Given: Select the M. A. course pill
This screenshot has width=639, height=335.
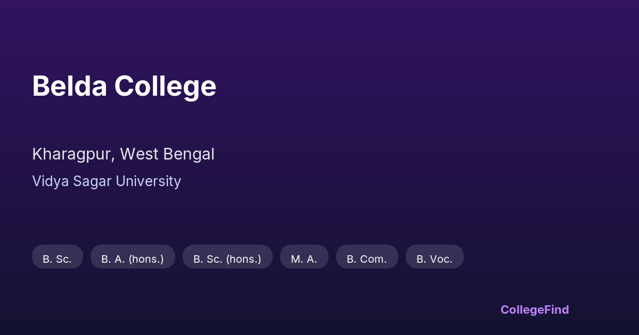Looking at the screenshot, I should tap(304, 259).
